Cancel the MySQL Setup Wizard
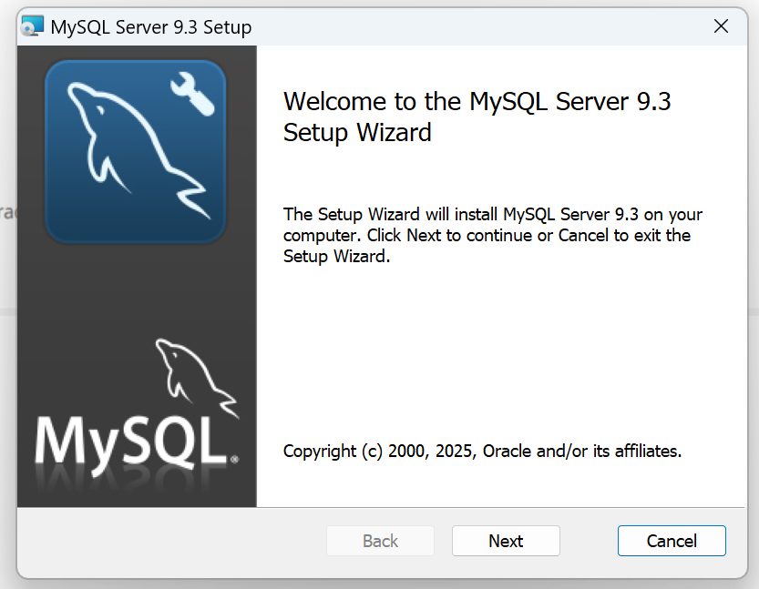The image size is (759, 589). point(672,541)
